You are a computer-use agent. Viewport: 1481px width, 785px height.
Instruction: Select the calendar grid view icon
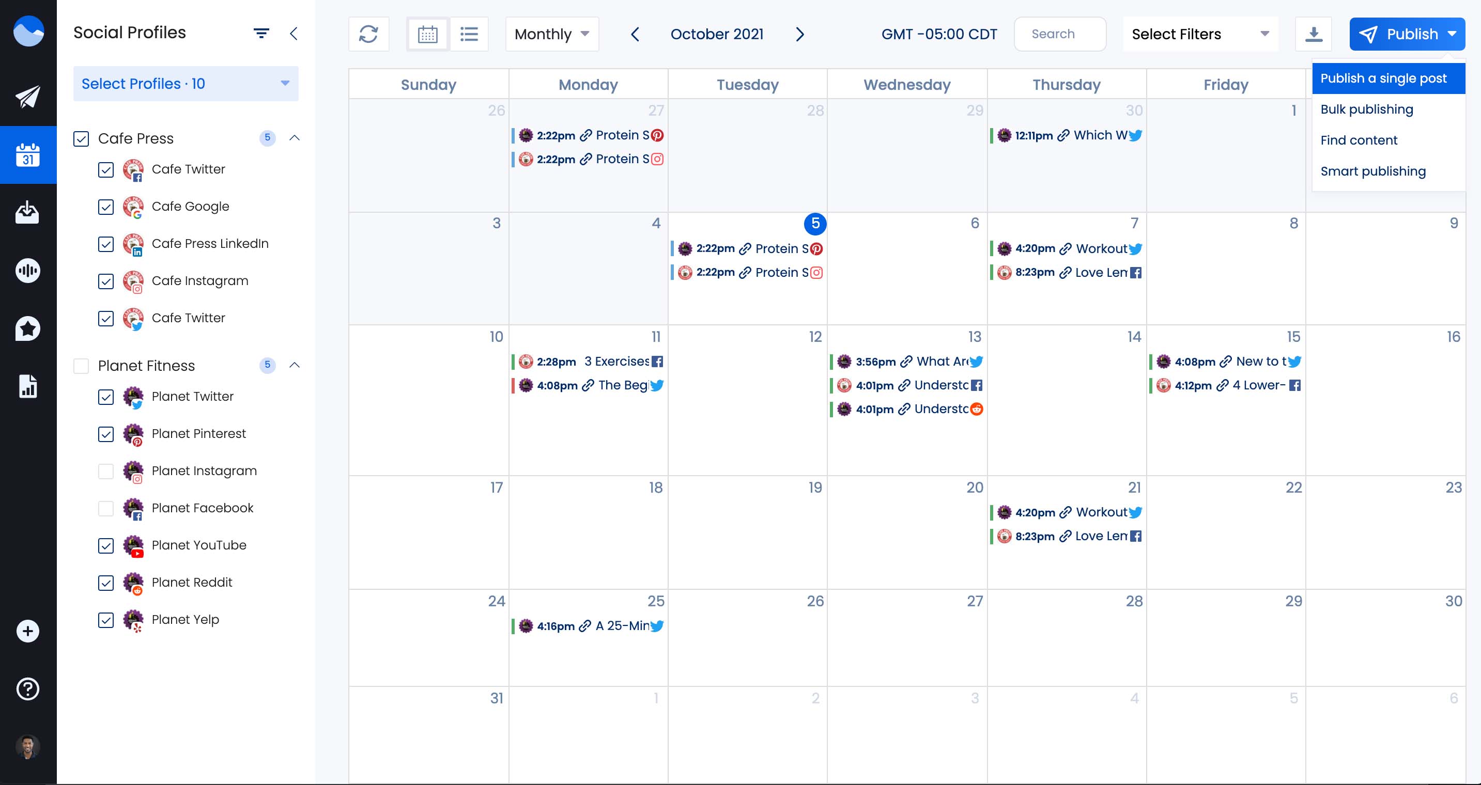pos(427,34)
